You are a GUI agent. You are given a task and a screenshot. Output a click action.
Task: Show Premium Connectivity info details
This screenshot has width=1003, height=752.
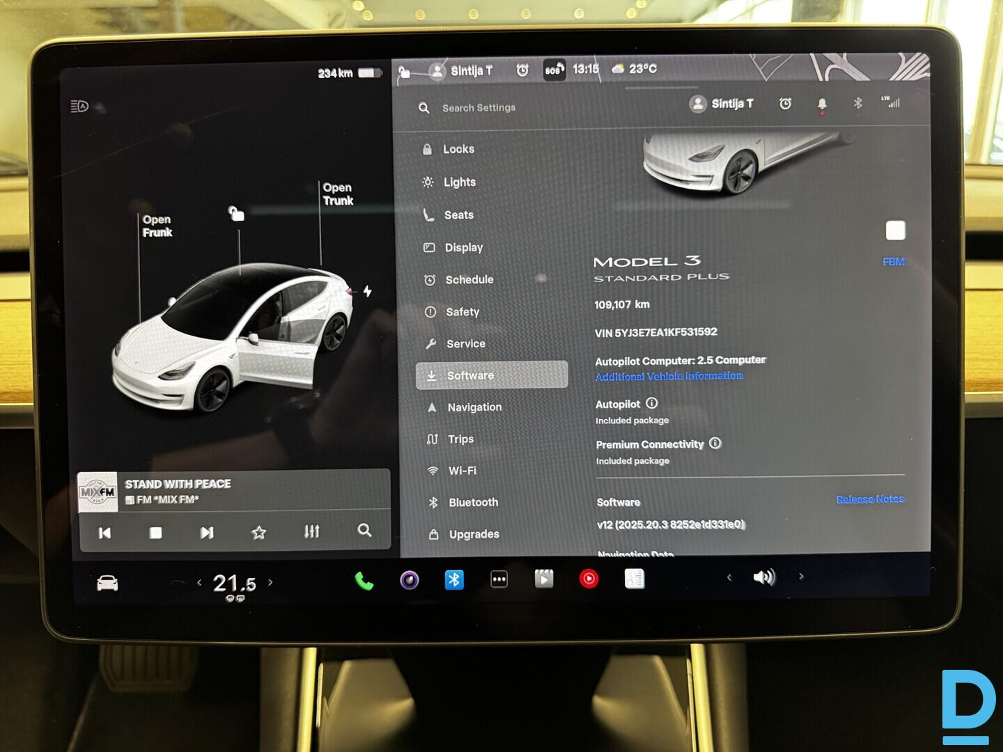[715, 443]
